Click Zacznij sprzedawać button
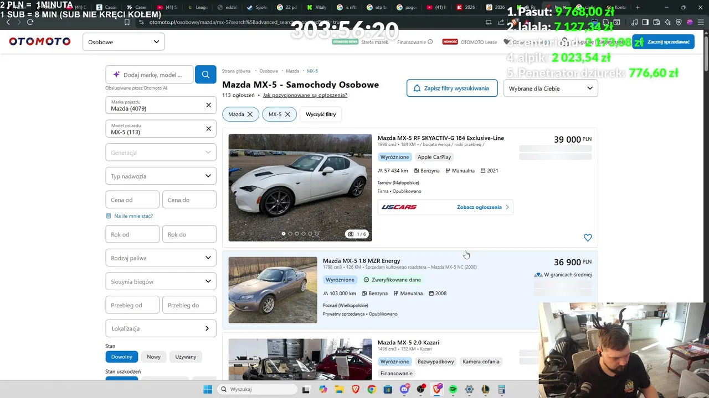 (x=663, y=42)
